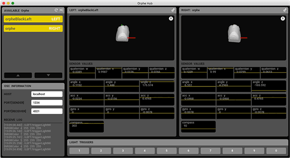Refresh the available Orphe list
Screen dimensions: 290x158
pos(56,10)
